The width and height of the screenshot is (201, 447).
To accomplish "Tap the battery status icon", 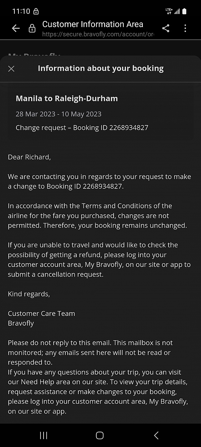I will (184, 11).
